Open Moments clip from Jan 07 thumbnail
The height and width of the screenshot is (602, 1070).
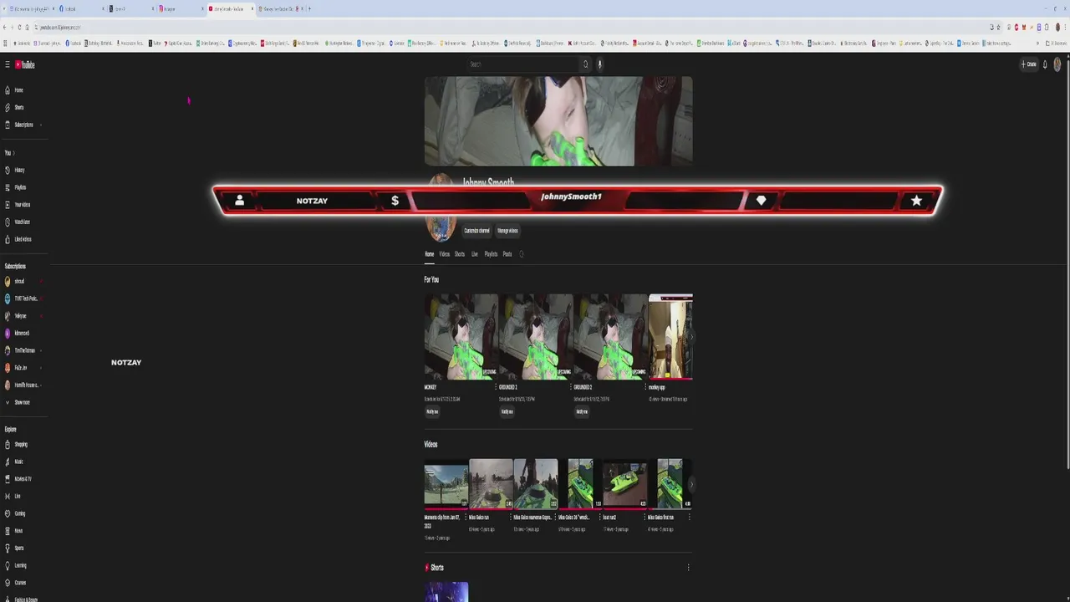pyautogui.click(x=446, y=484)
